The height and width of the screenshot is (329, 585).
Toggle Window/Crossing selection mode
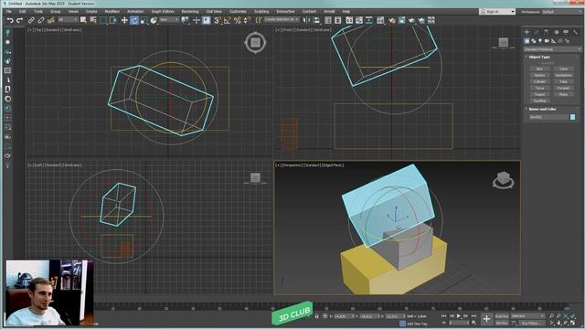(113, 20)
